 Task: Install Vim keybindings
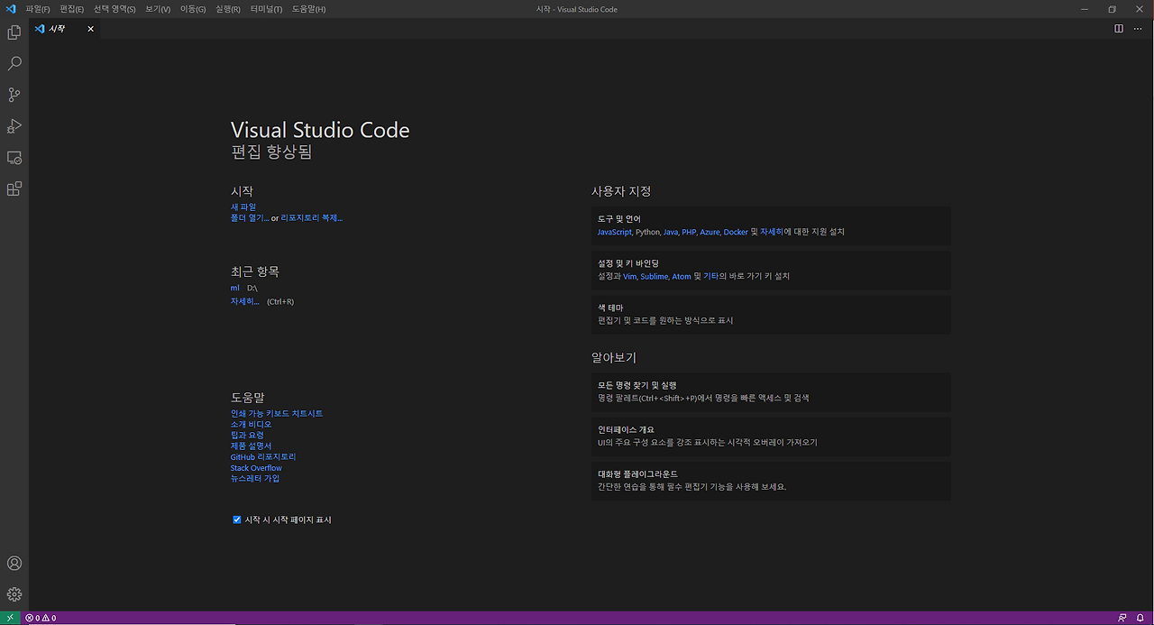(629, 276)
